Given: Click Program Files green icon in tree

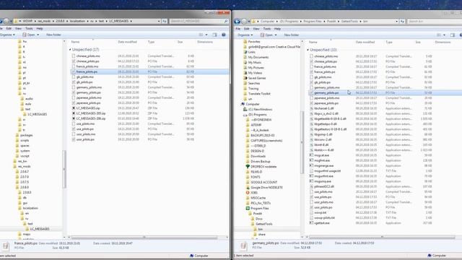Looking at the screenshot, I should (248, 208).
